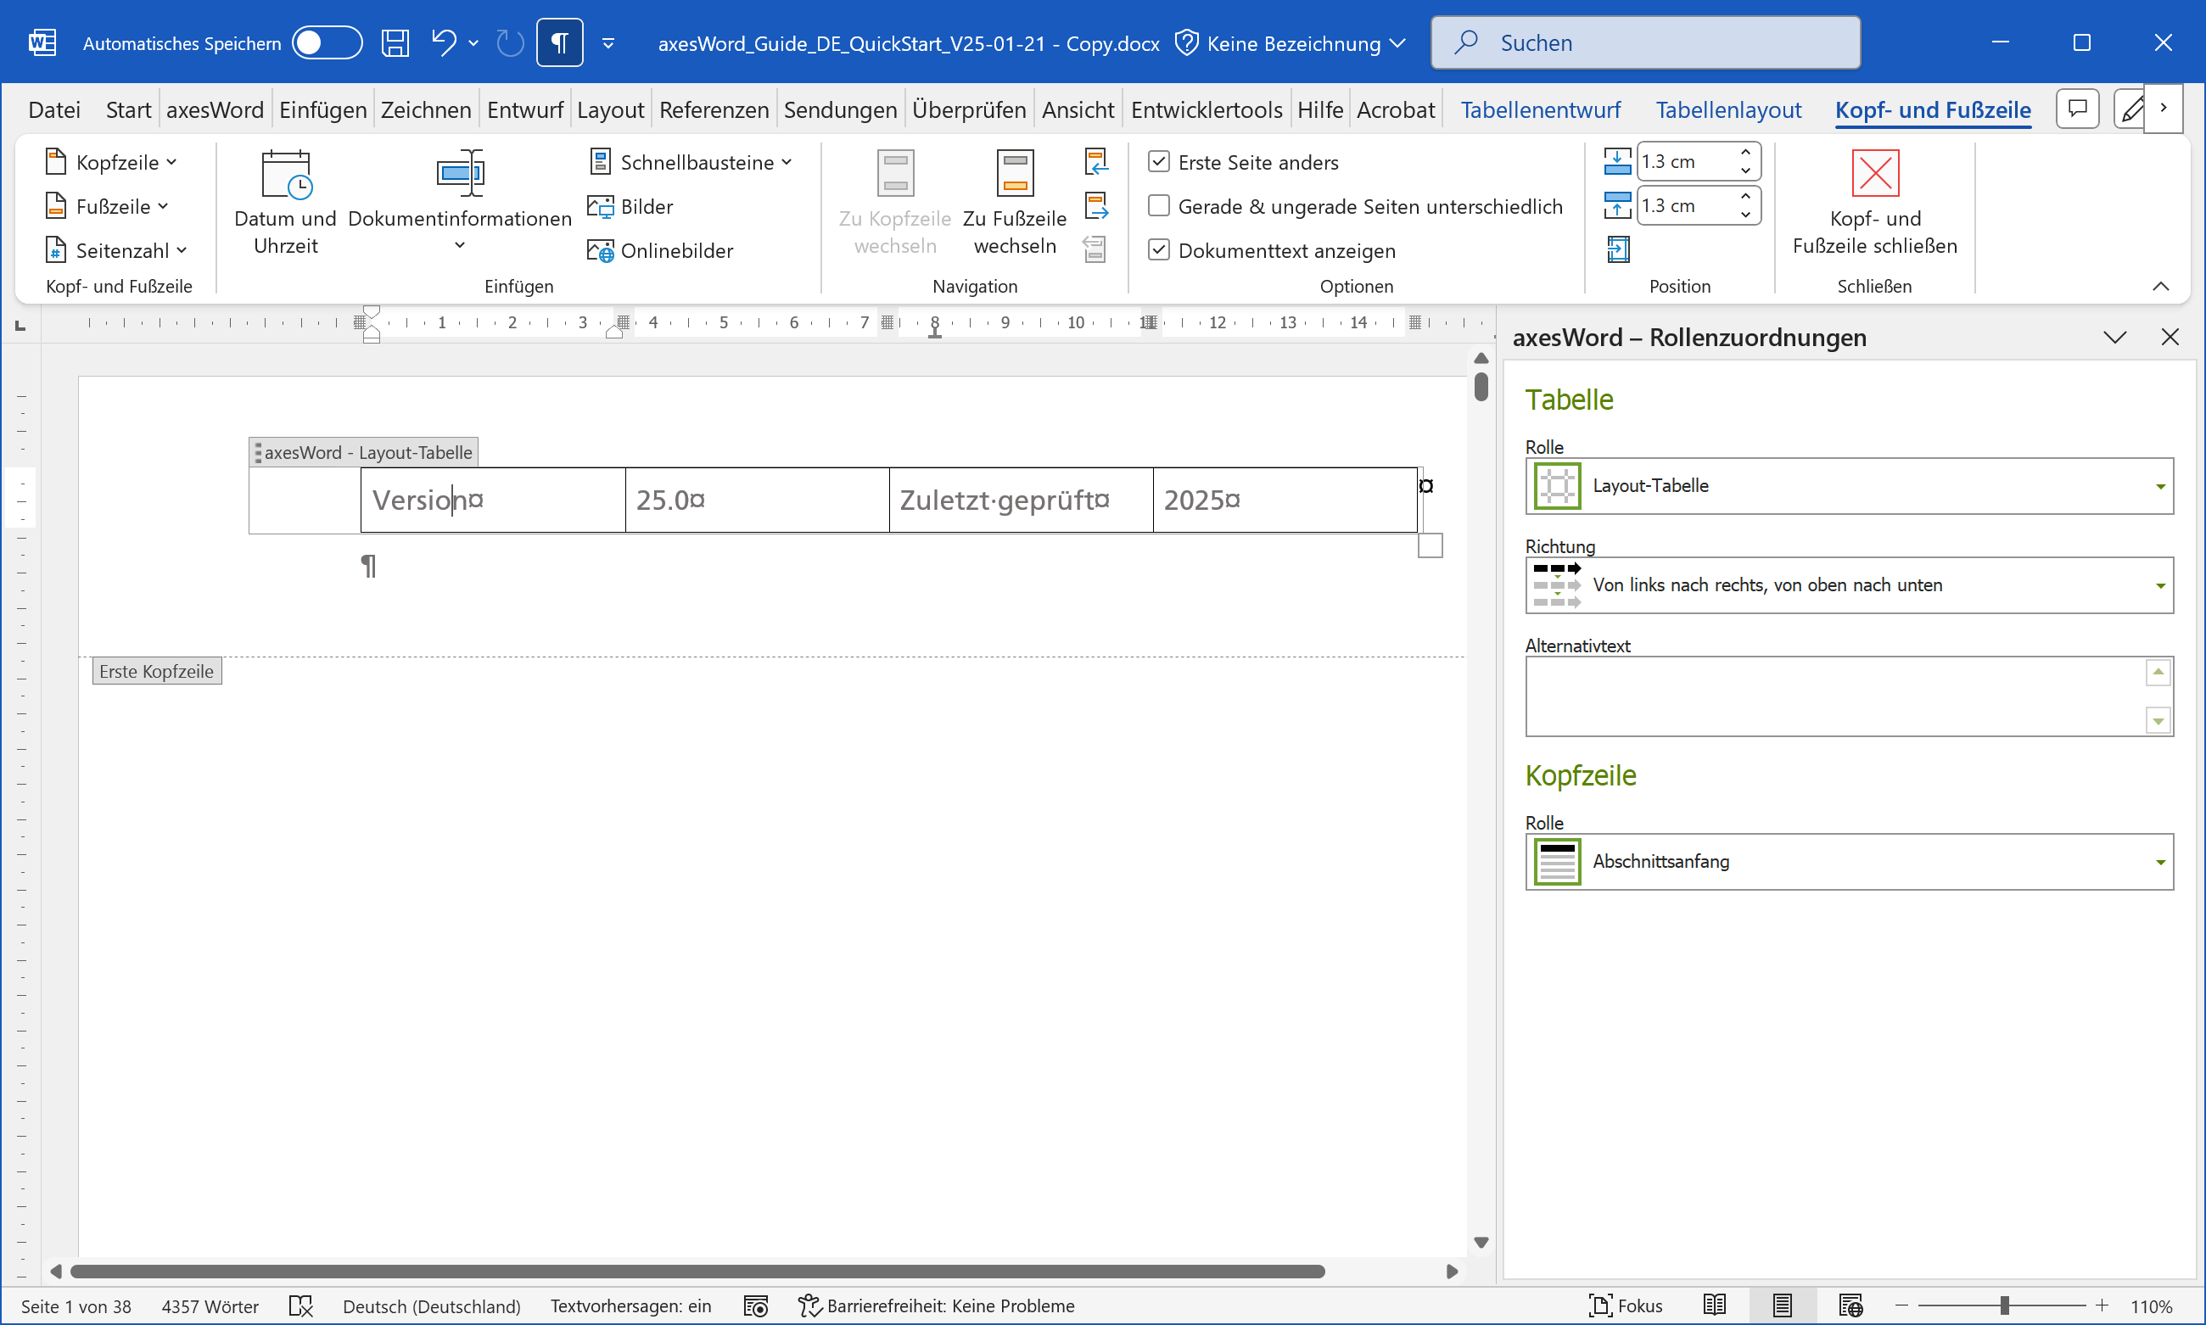This screenshot has height=1325, width=2206.
Task: Go to next header section icon
Action: point(1096,206)
